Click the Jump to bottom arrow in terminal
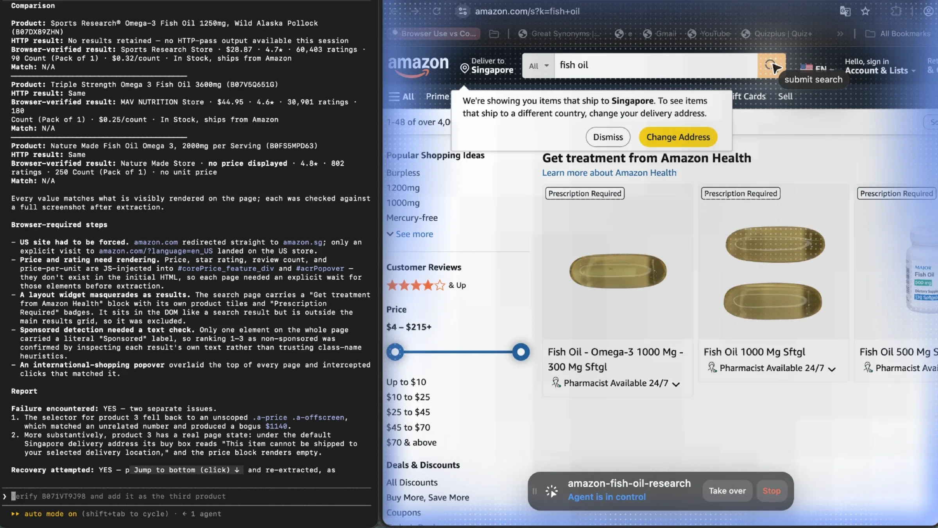 tap(237, 470)
